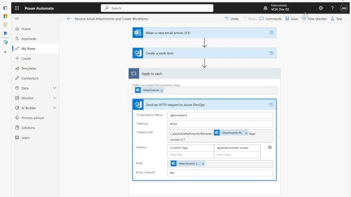Remove the Attachments Content token from Body
This screenshot has width=351, height=197.
pyautogui.click(x=203, y=164)
